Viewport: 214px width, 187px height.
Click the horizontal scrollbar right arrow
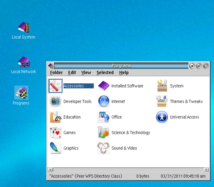[x=206, y=170]
